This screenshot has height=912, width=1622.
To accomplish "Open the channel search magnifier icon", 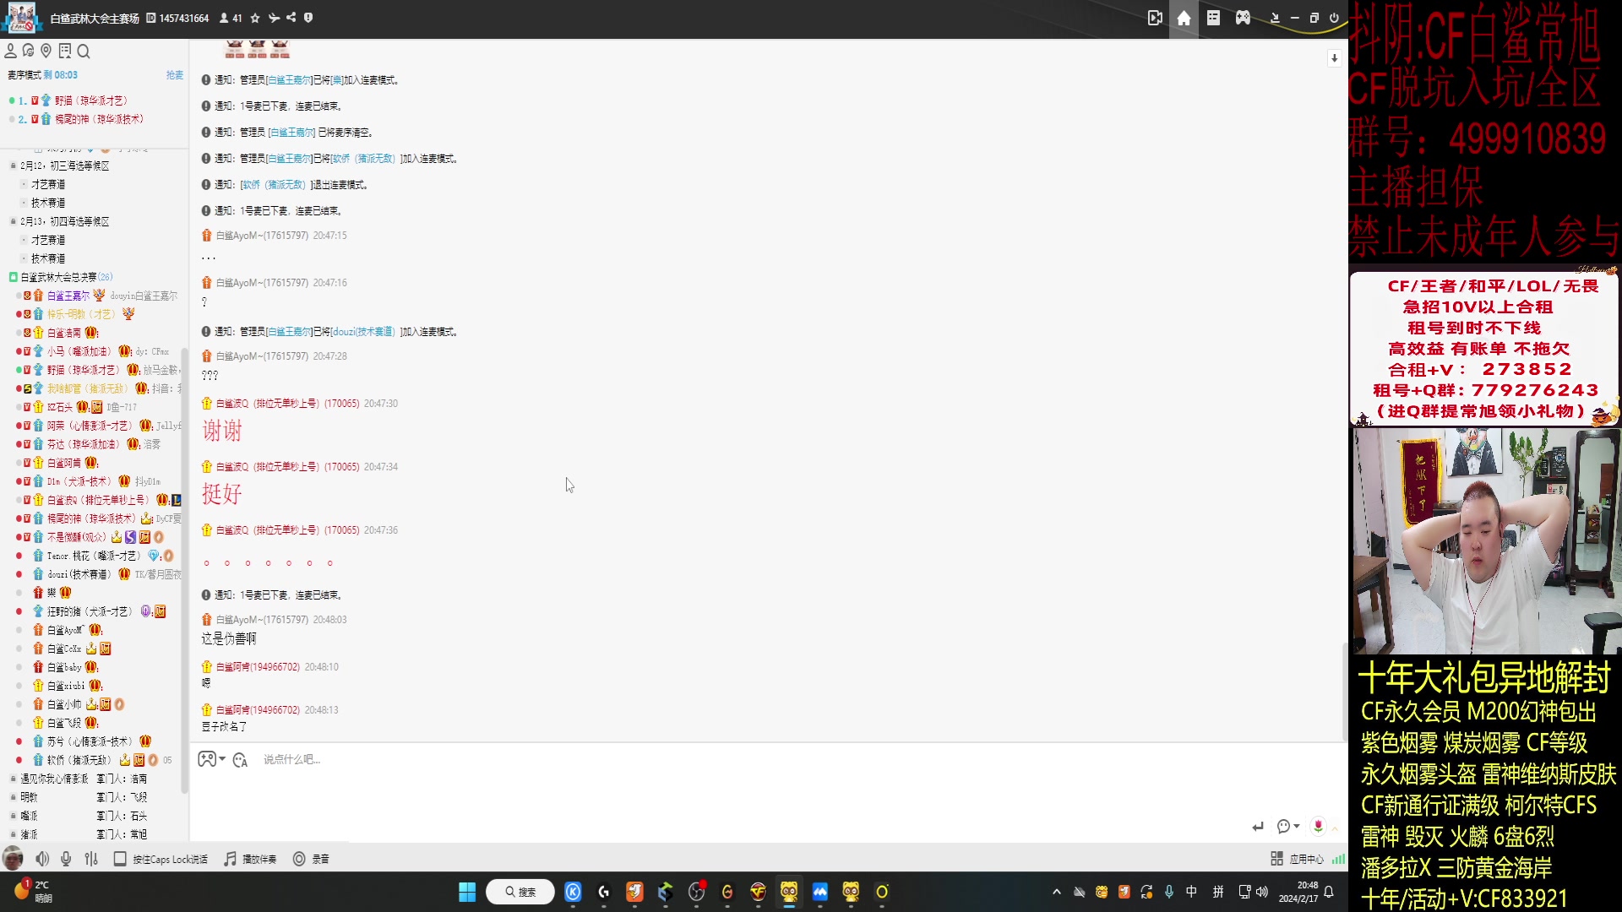I will click(x=84, y=52).
